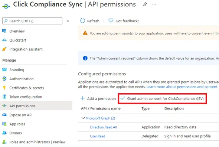Click the plus icon for Add a permission
Image resolution: width=219 pixels, height=147 pixels.
(82, 98)
